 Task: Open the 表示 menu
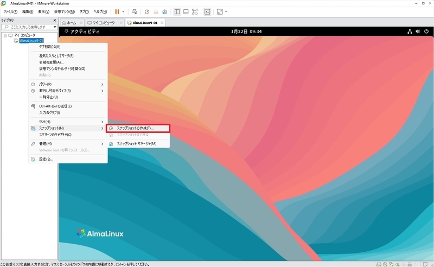(x=43, y=11)
